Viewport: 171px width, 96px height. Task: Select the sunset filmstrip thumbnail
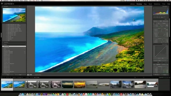point(79,84)
